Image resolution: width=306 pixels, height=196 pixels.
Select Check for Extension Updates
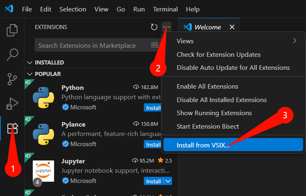[233, 55]
